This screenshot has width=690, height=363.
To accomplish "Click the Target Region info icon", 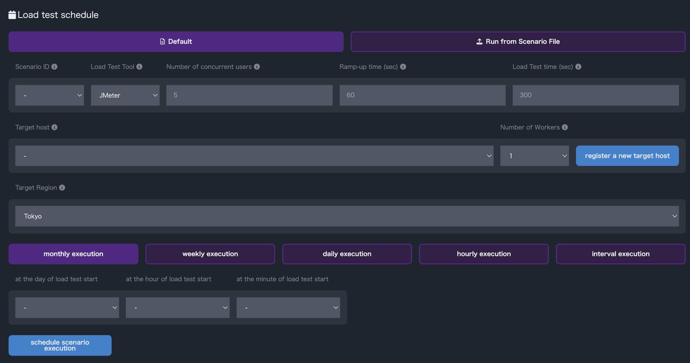I will click(62, 188).
